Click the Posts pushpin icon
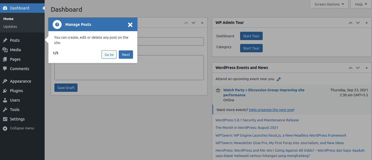 coord(5,40)
